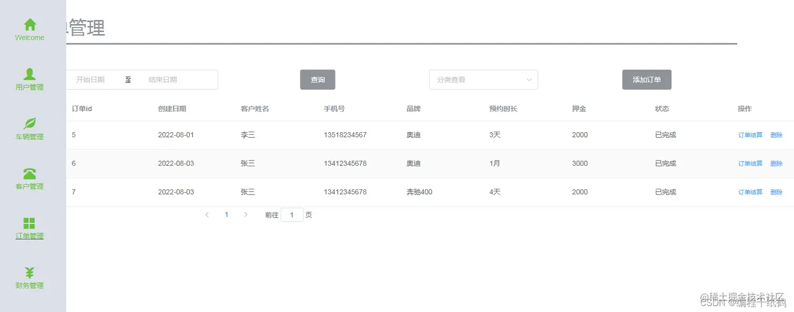Click the 预约时长 column header

(x=504, y=109)
